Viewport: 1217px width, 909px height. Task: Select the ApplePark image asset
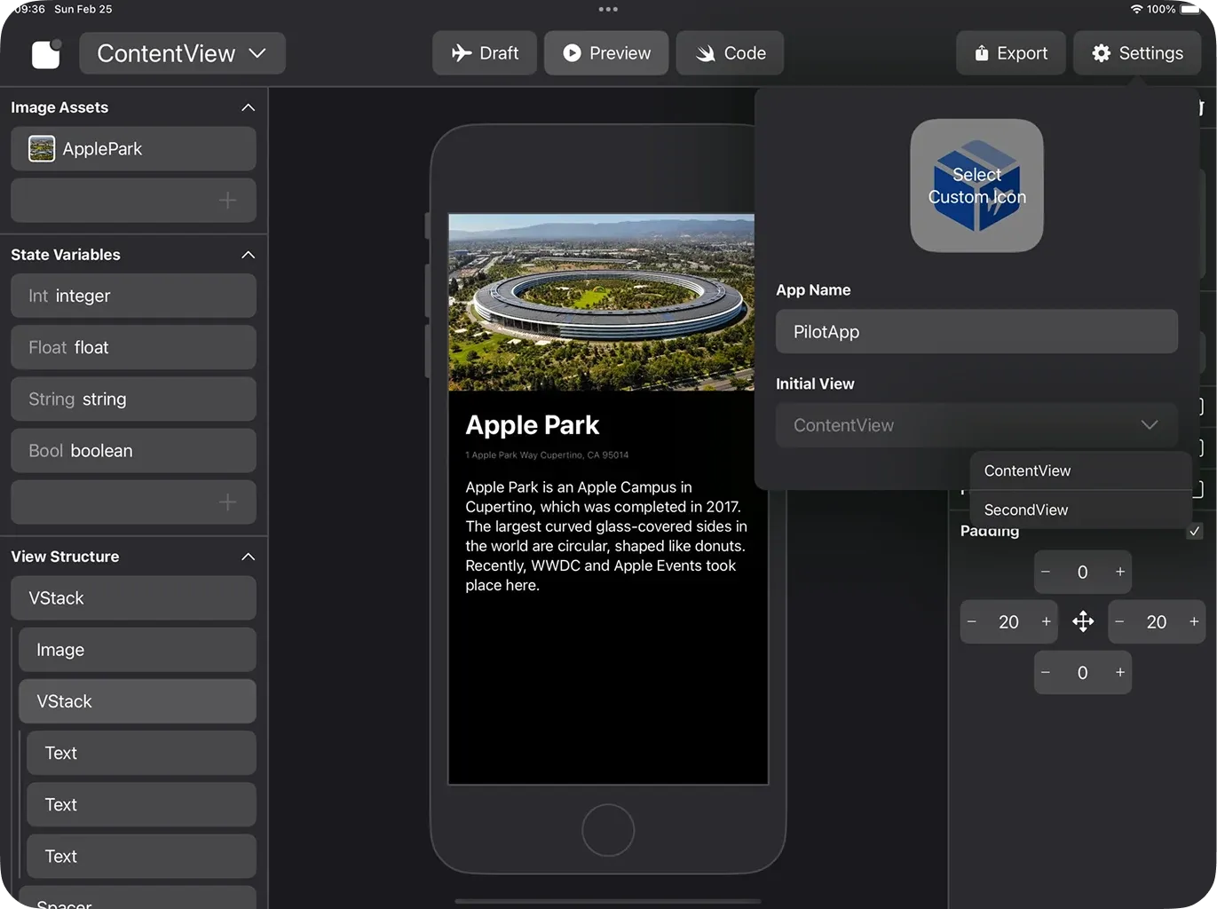click(x=133, y=148)
